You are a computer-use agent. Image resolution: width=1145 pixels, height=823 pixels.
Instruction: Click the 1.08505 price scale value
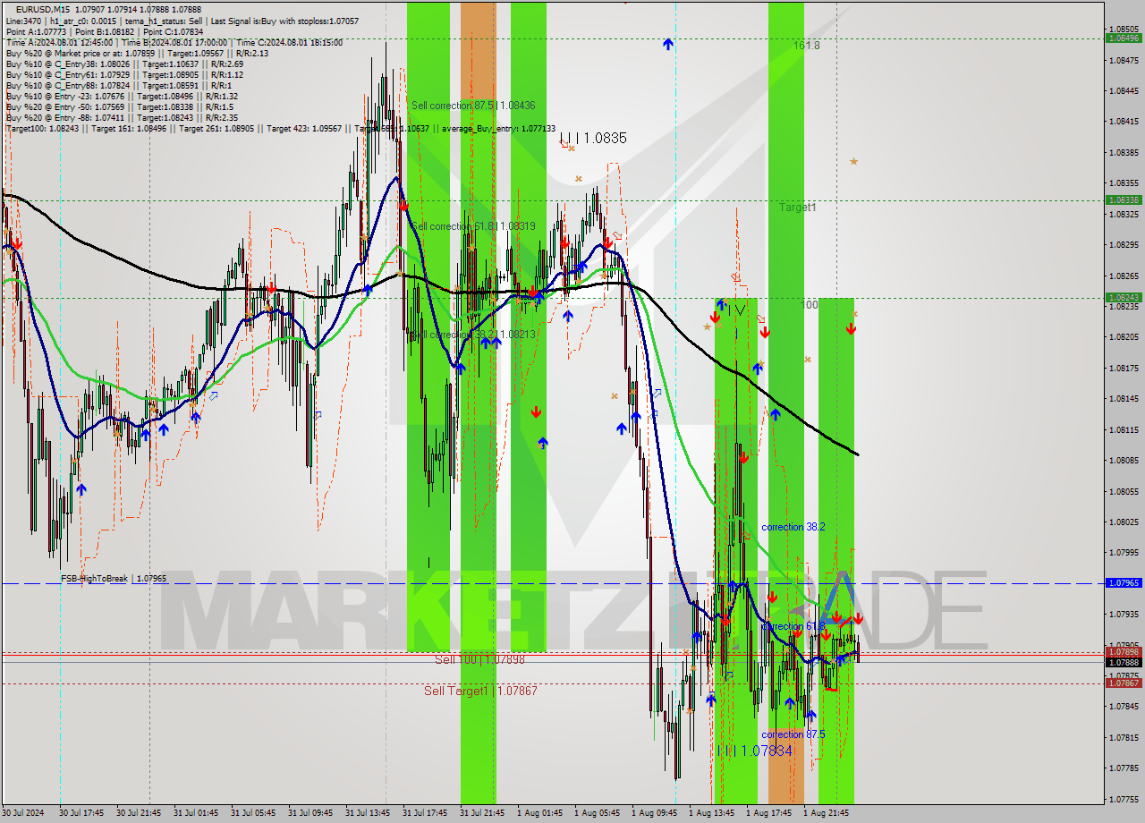[x=1124, y=29]
